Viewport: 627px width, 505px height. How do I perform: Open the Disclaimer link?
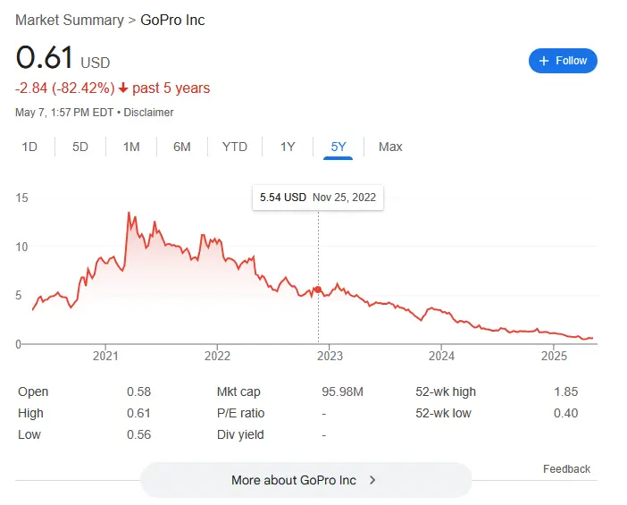[148, 113]
